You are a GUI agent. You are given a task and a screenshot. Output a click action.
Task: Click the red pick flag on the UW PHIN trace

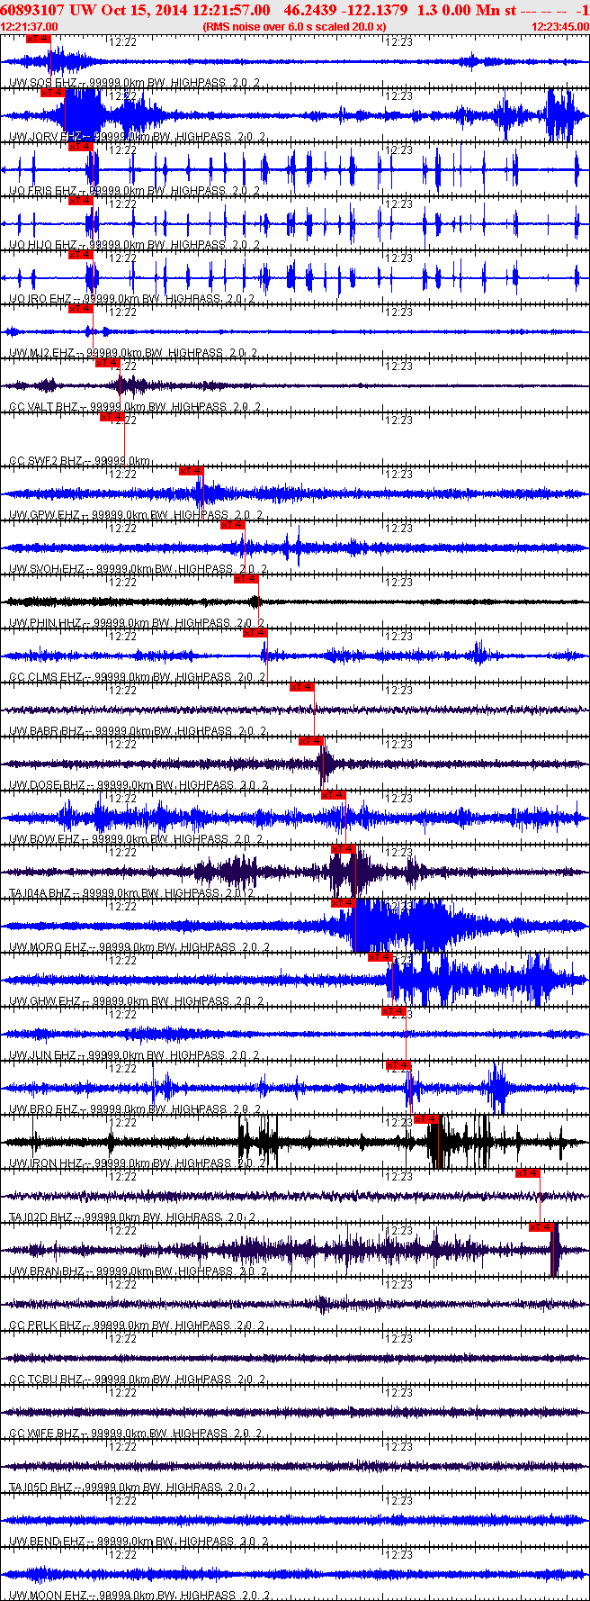tap(246, 579)
